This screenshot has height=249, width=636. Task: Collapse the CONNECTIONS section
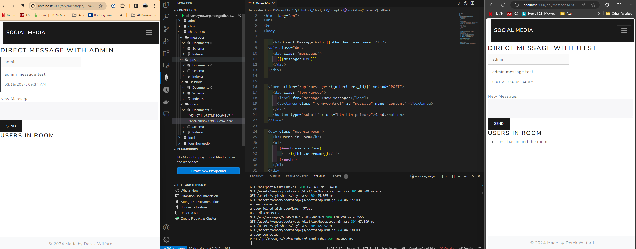tap(175, 10)
